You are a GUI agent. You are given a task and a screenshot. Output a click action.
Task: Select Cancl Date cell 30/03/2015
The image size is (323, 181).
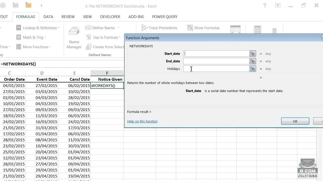point(74,146)
